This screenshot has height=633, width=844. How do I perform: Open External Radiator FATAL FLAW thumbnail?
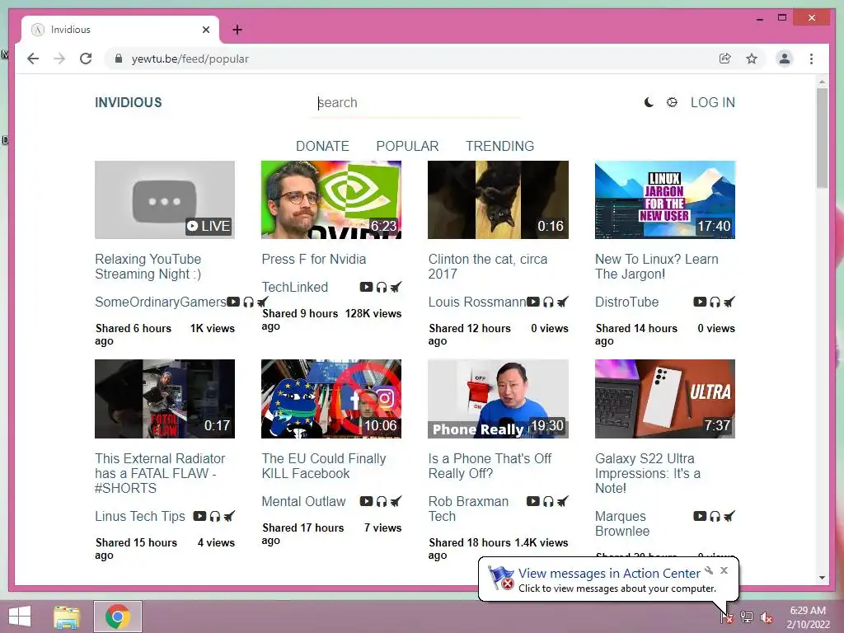pos(165,399)
